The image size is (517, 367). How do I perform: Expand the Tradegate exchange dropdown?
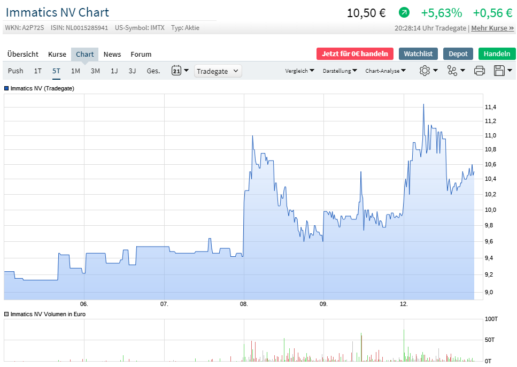point(218,71)
